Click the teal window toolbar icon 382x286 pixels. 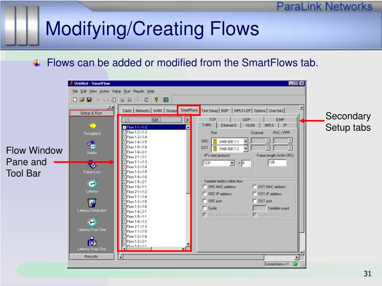pos(166,99)
